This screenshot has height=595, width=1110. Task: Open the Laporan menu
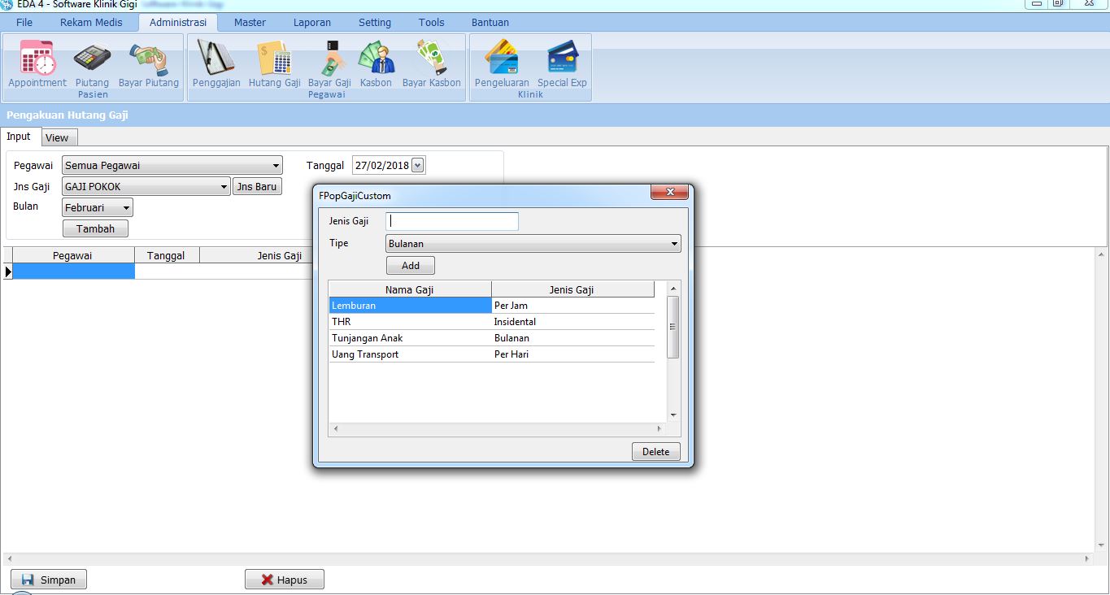pyautogui.click(x=312, y=22)
